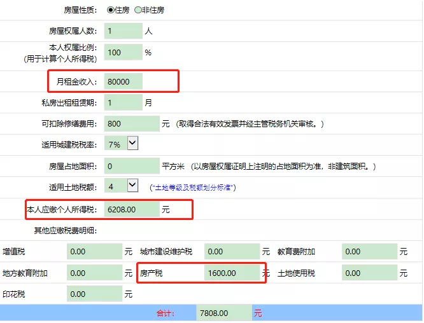Click the 房屋占地面积 input field
This screenshot has width=424, height=323.
pyautogui.click(x=132, y=166)
